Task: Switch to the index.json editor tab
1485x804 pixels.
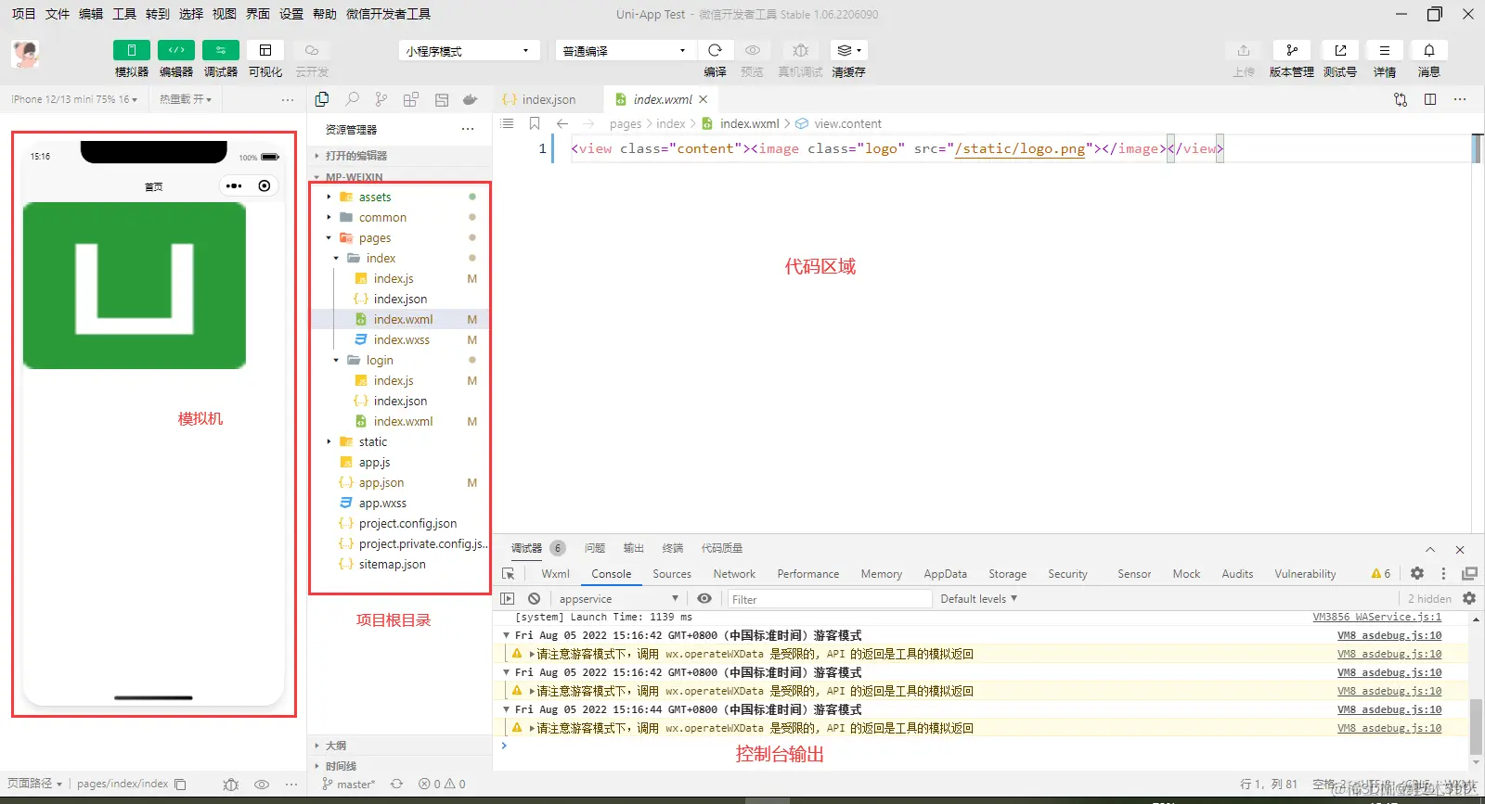Action: [549, 99]
